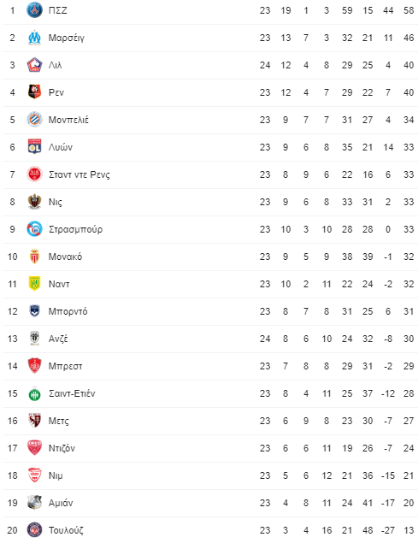
Task: Open the Σταντ ντε Ρενς team name
Action: pyautogui.click(x=79, y=174)
